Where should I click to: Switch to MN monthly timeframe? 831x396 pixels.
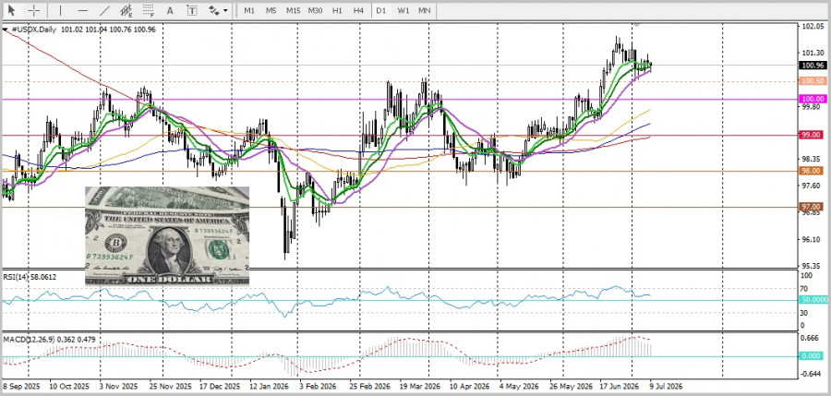coord(425,10)
